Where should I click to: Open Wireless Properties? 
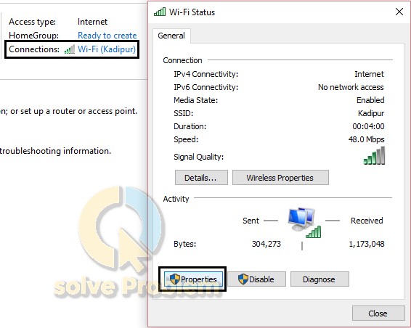(280, 177)
